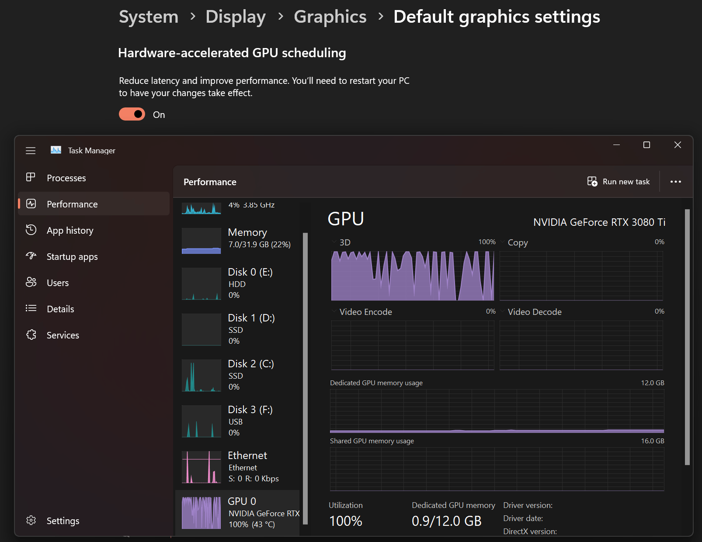Viewport: 702px width, 542px height.
Task: Click the Details list icon
Action: click(x=31, y=308)
